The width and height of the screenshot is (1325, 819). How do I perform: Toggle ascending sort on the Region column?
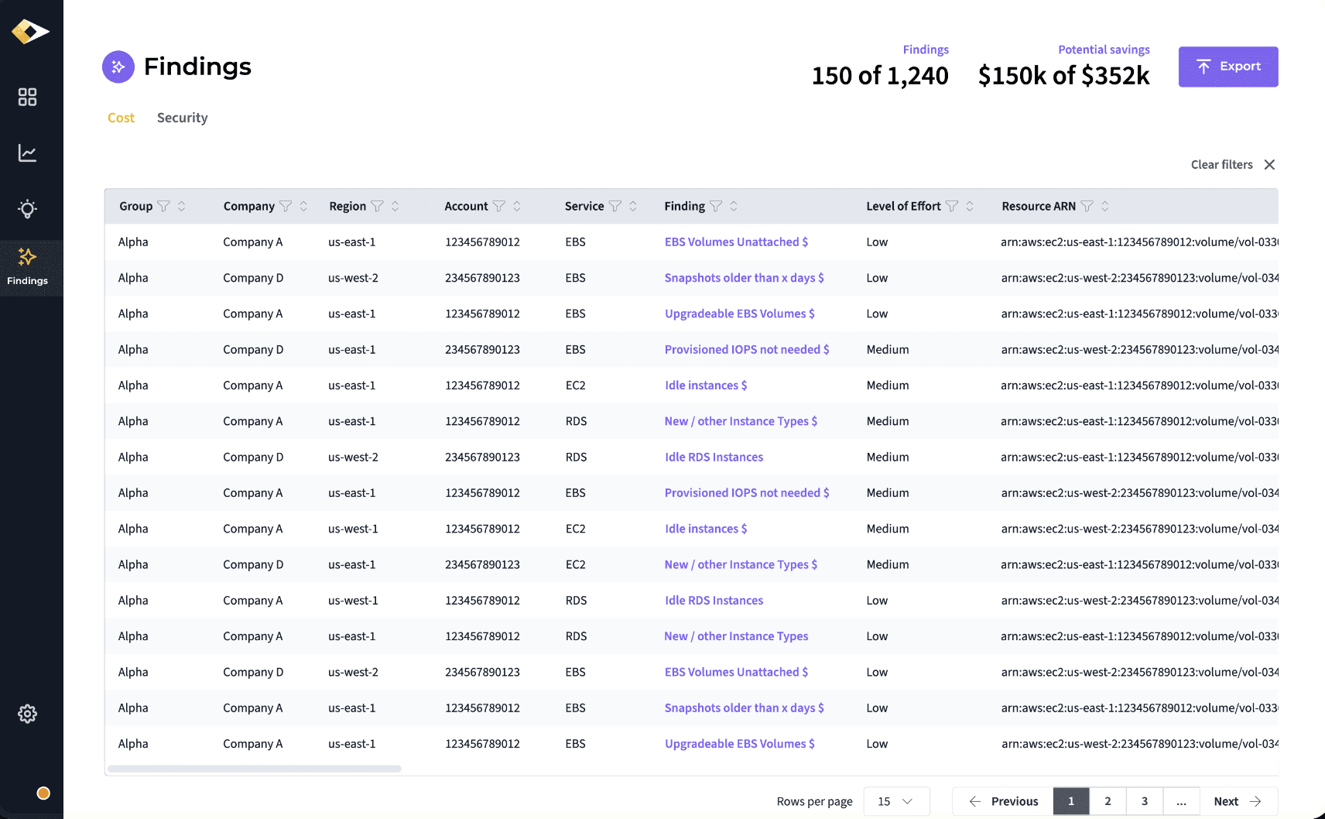tap(395, 206)
